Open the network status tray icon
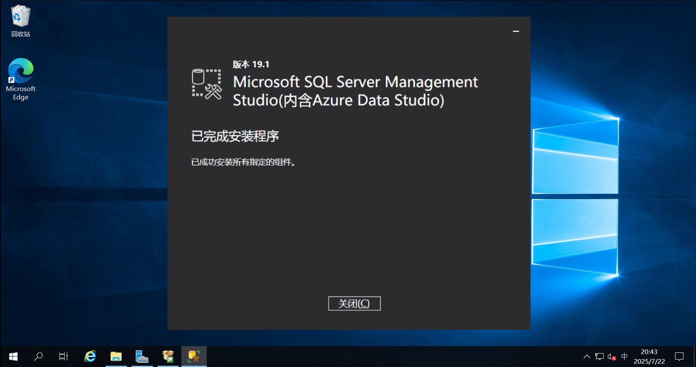 point(599,357)
